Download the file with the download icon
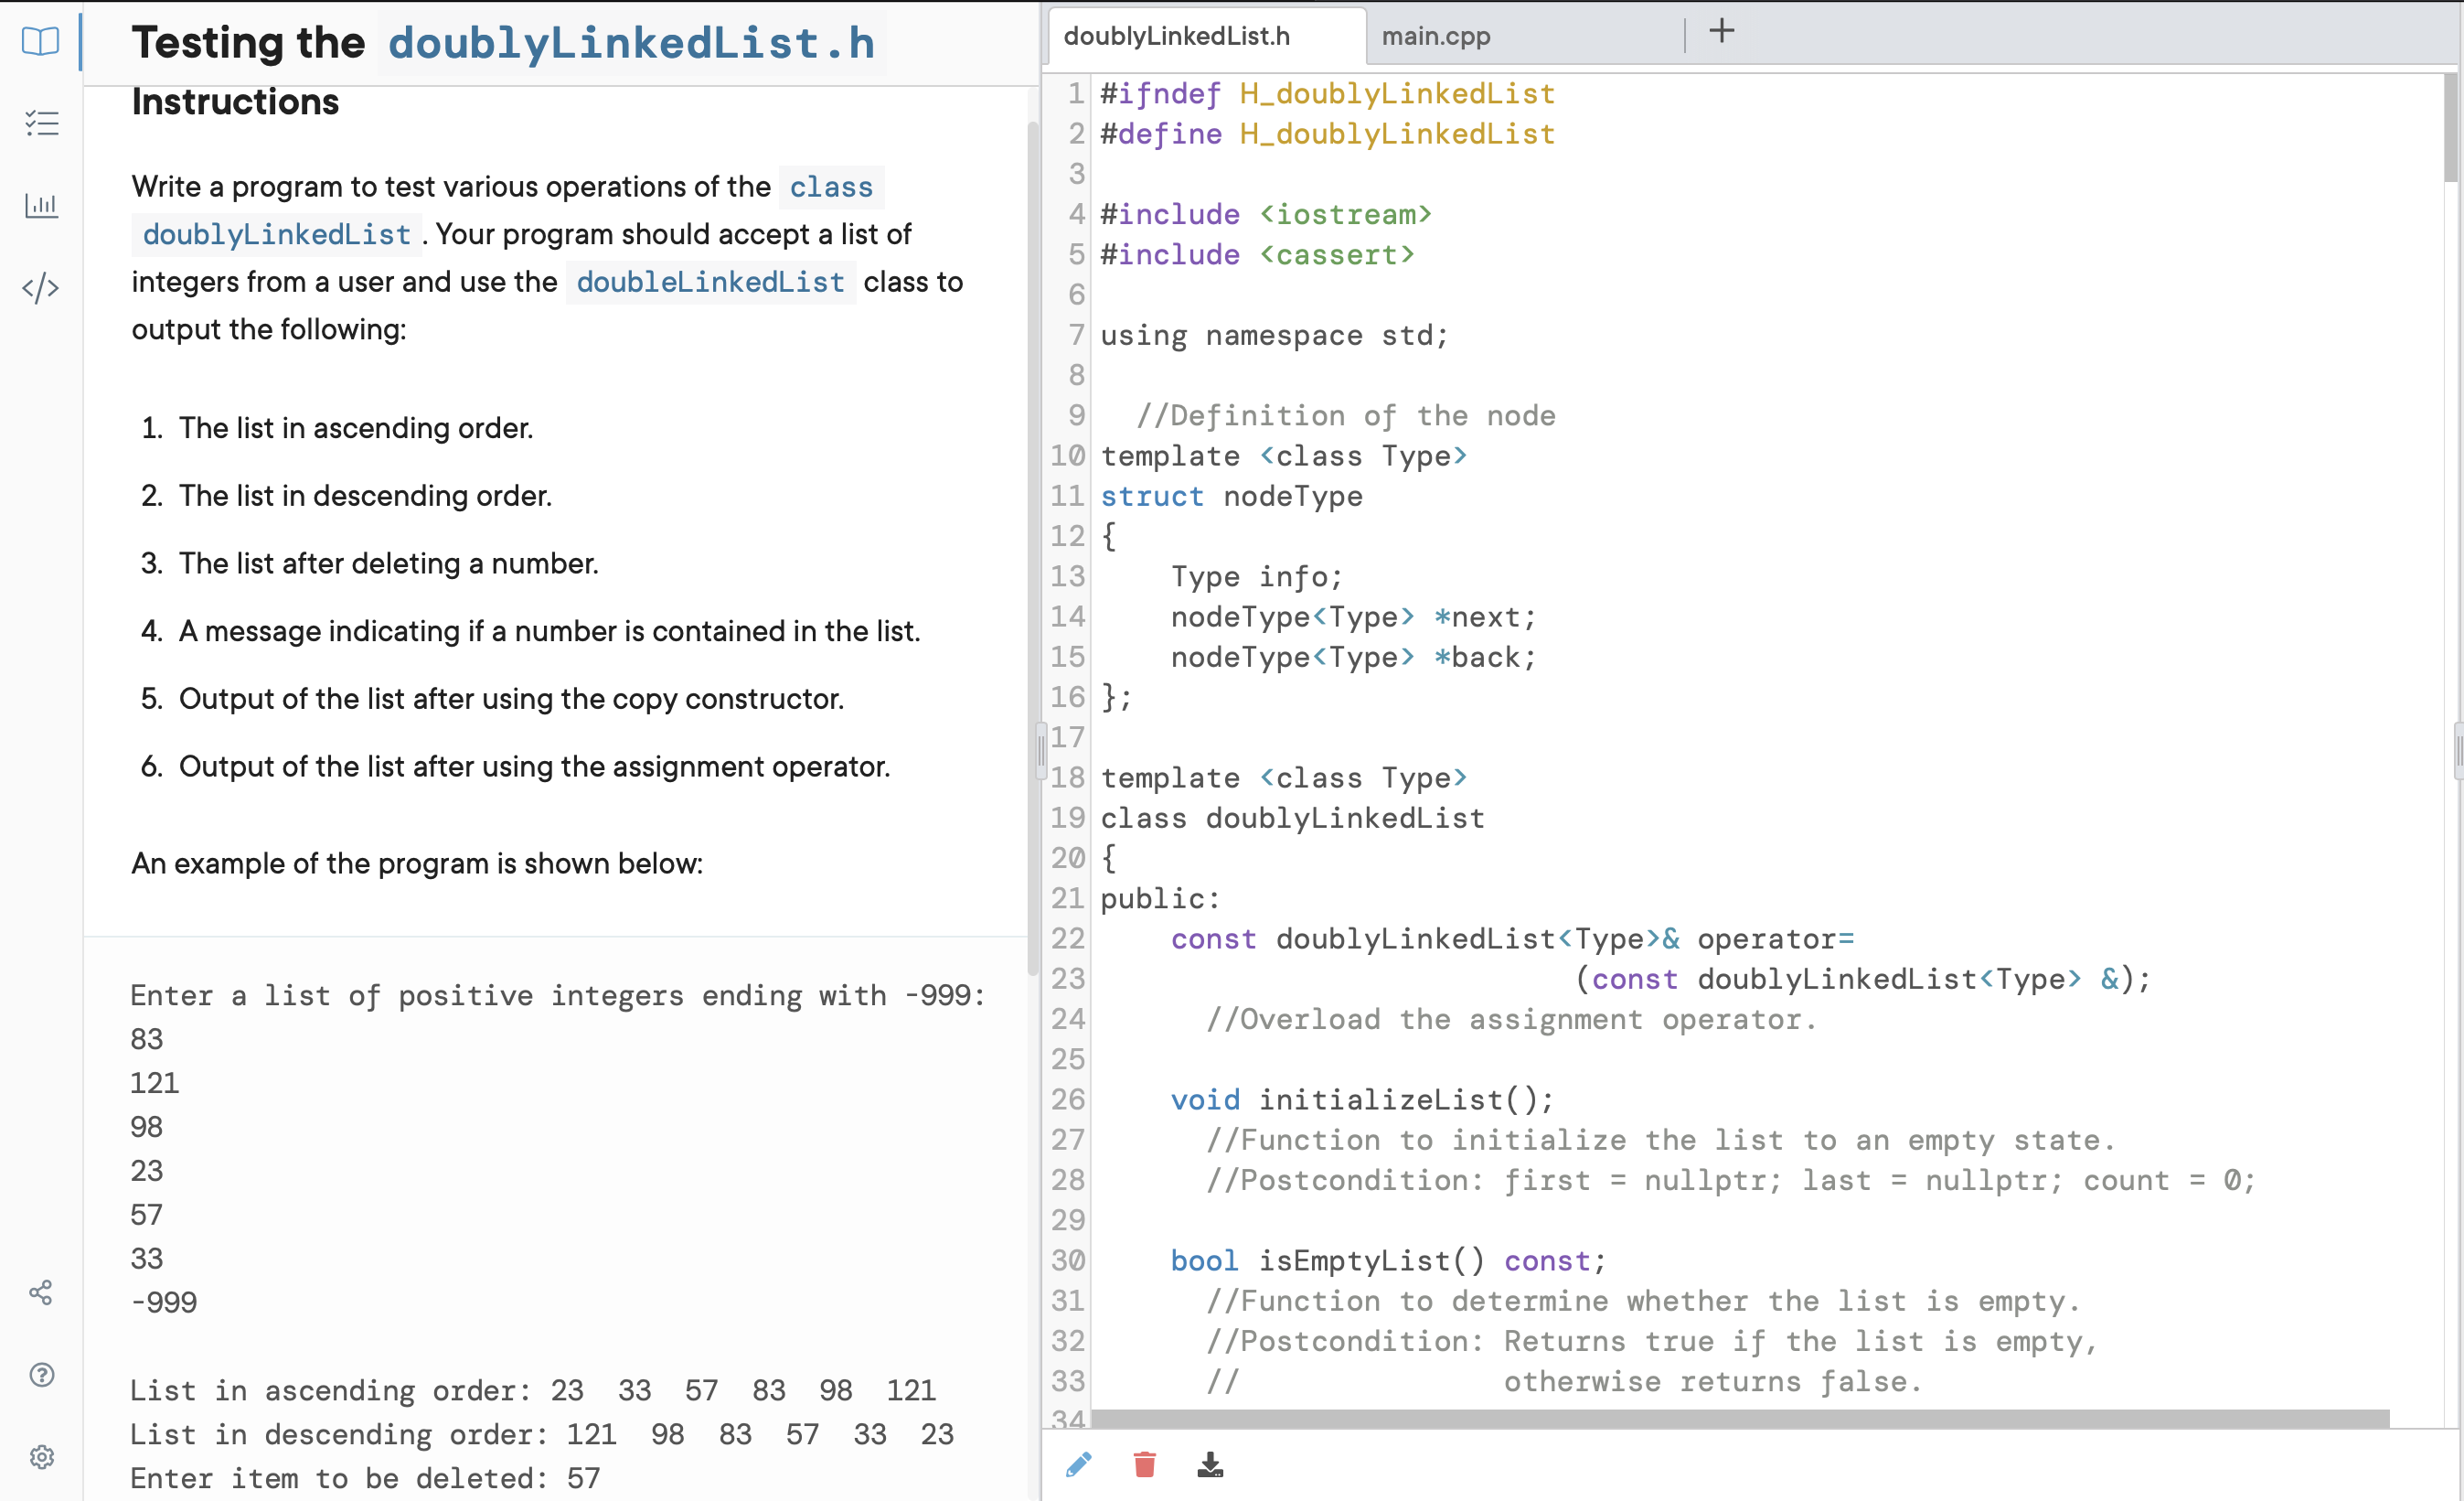2464x1501 pixels. tap(1211, 1464)
